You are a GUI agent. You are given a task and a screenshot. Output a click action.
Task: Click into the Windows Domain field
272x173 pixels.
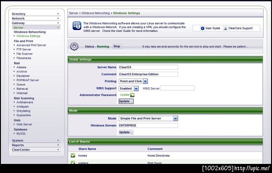click(148, 125)
